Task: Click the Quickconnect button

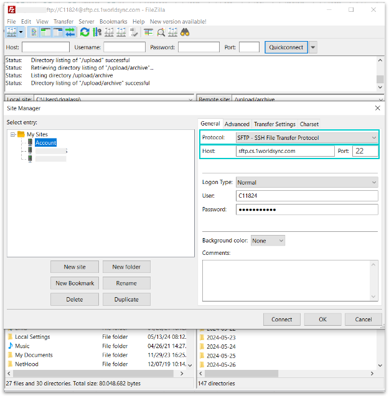Action: coord(286,47)
